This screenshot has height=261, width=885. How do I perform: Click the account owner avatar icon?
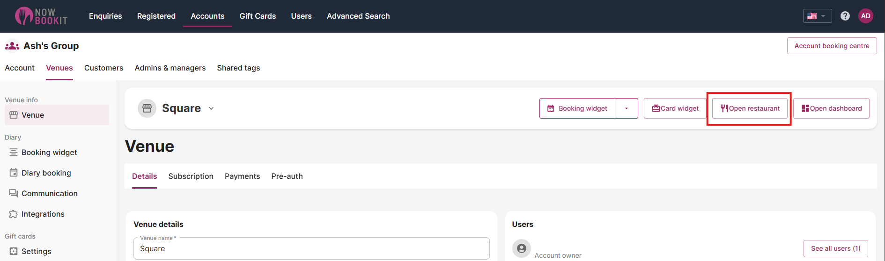tap(521, 248)
